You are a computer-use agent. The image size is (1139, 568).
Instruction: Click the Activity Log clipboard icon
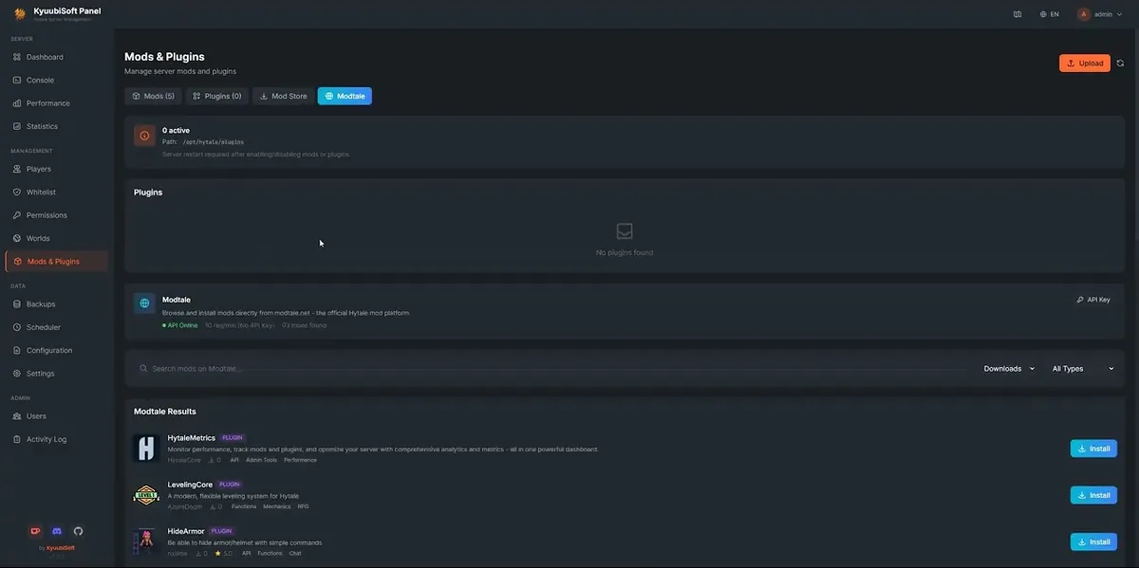17,439
